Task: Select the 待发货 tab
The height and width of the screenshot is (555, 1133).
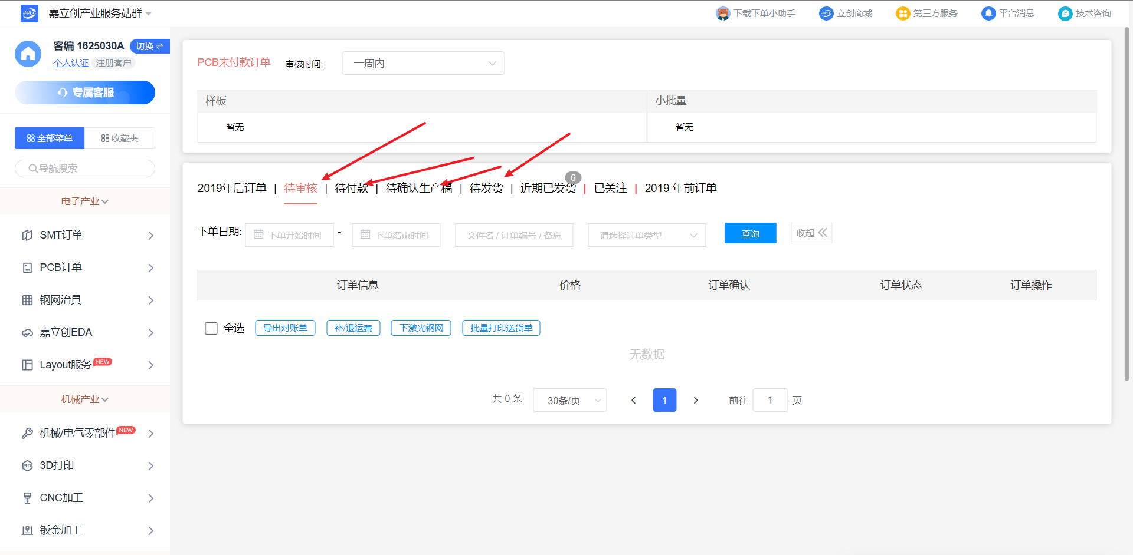Action: tap(486, 188)
